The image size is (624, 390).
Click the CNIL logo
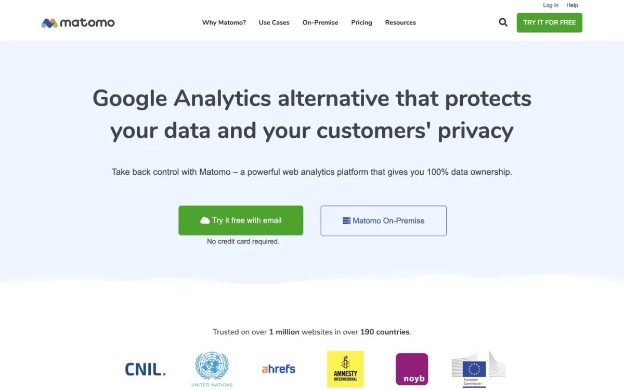145,369
